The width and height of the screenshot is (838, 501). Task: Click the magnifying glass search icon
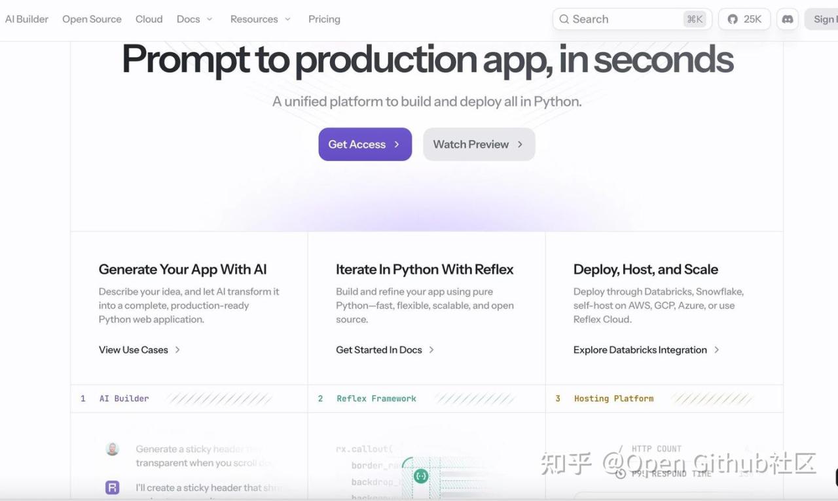564,20
